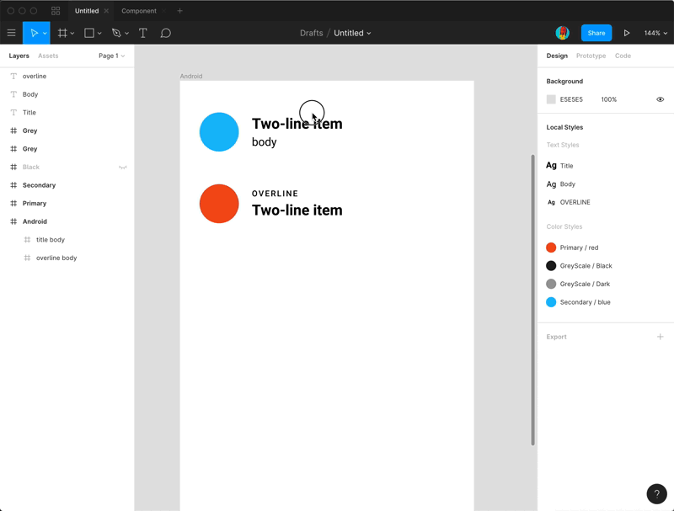The image size is (674, 511).
Task: Select the Android frame label on canvas
Action: [191, 76]
